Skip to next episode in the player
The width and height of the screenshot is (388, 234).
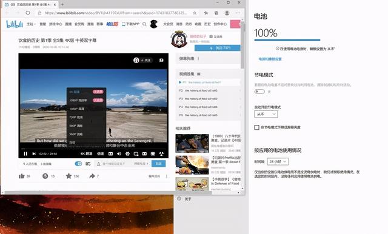[34, 153]
